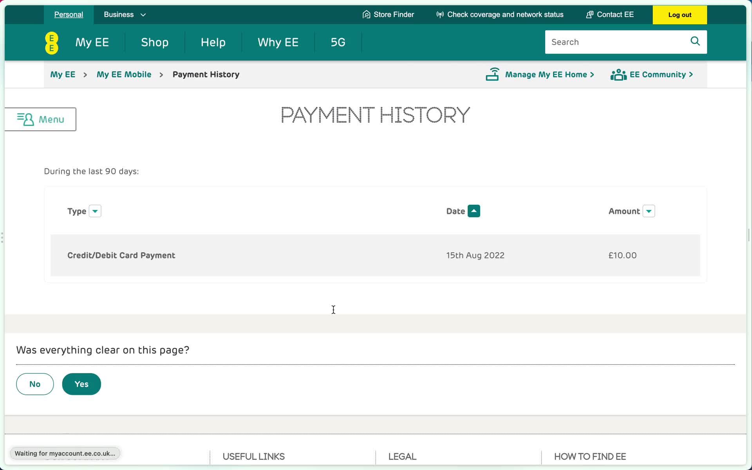Click the Credit/Debit Card Payment row
This screenshot has width=752, height=470.
click(x=375, y=255)
